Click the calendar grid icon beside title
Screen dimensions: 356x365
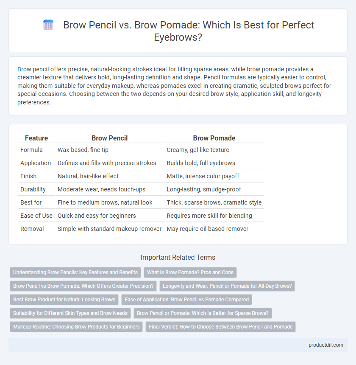[48, 25]
